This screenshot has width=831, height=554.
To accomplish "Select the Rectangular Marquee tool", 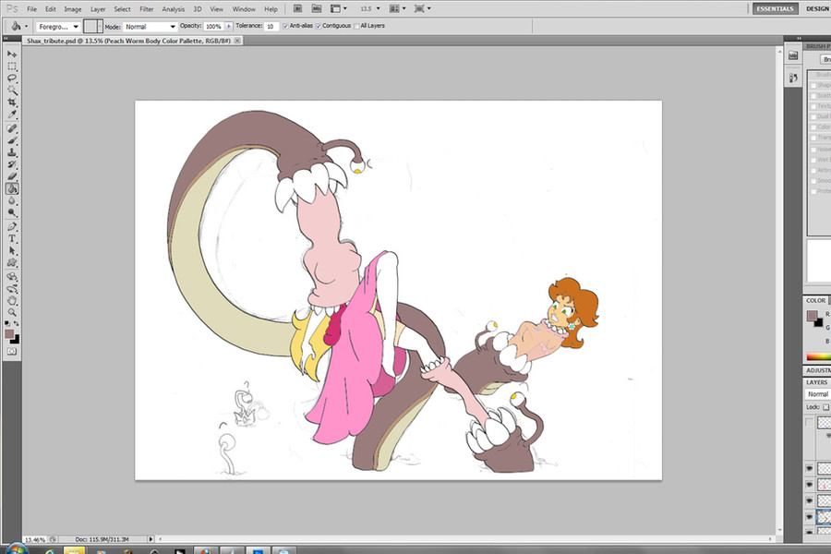I will pyautogui.click(x=12, y=66).
